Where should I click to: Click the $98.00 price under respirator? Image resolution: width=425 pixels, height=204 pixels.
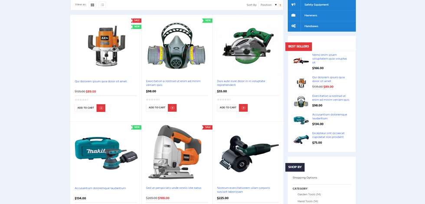click(151, 91)
